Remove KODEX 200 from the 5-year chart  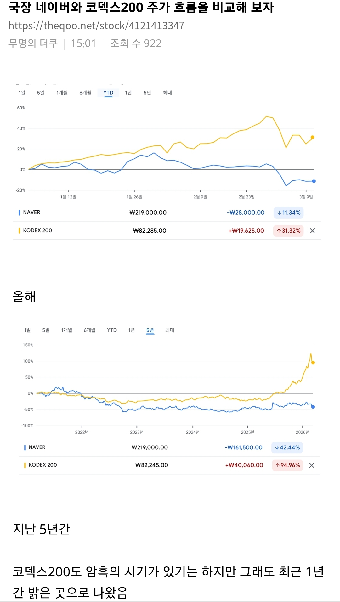[x=311, y=465]
